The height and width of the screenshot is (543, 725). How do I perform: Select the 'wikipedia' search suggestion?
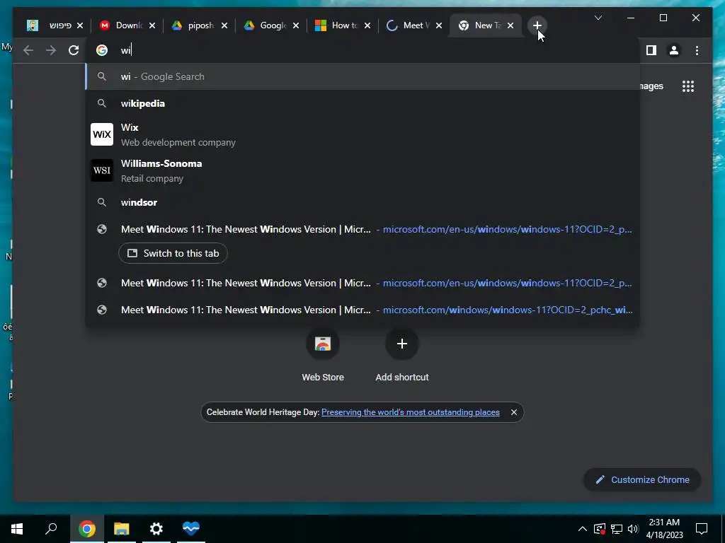(362, 103)
